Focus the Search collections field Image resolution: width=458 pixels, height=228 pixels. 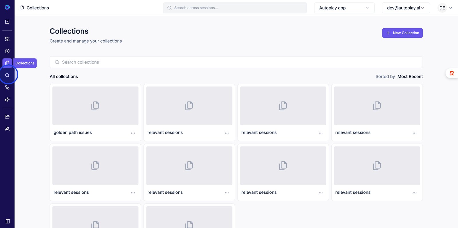coord(236,62)
